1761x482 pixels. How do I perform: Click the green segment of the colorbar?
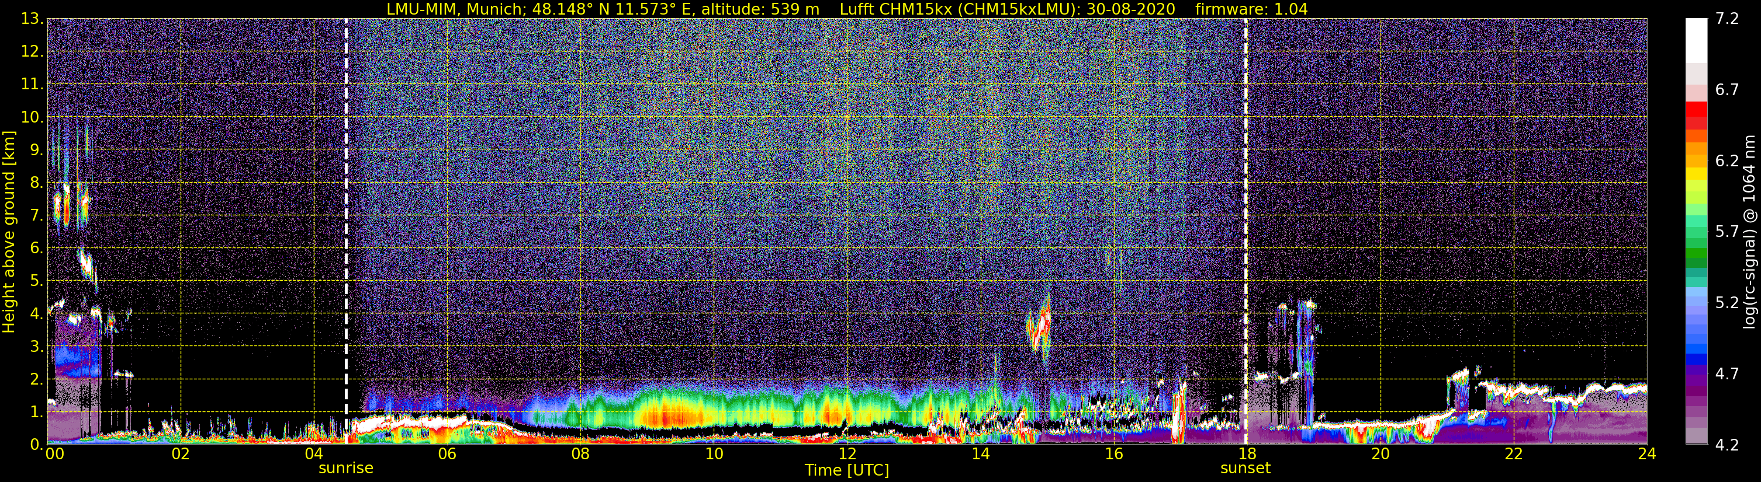1696,254
